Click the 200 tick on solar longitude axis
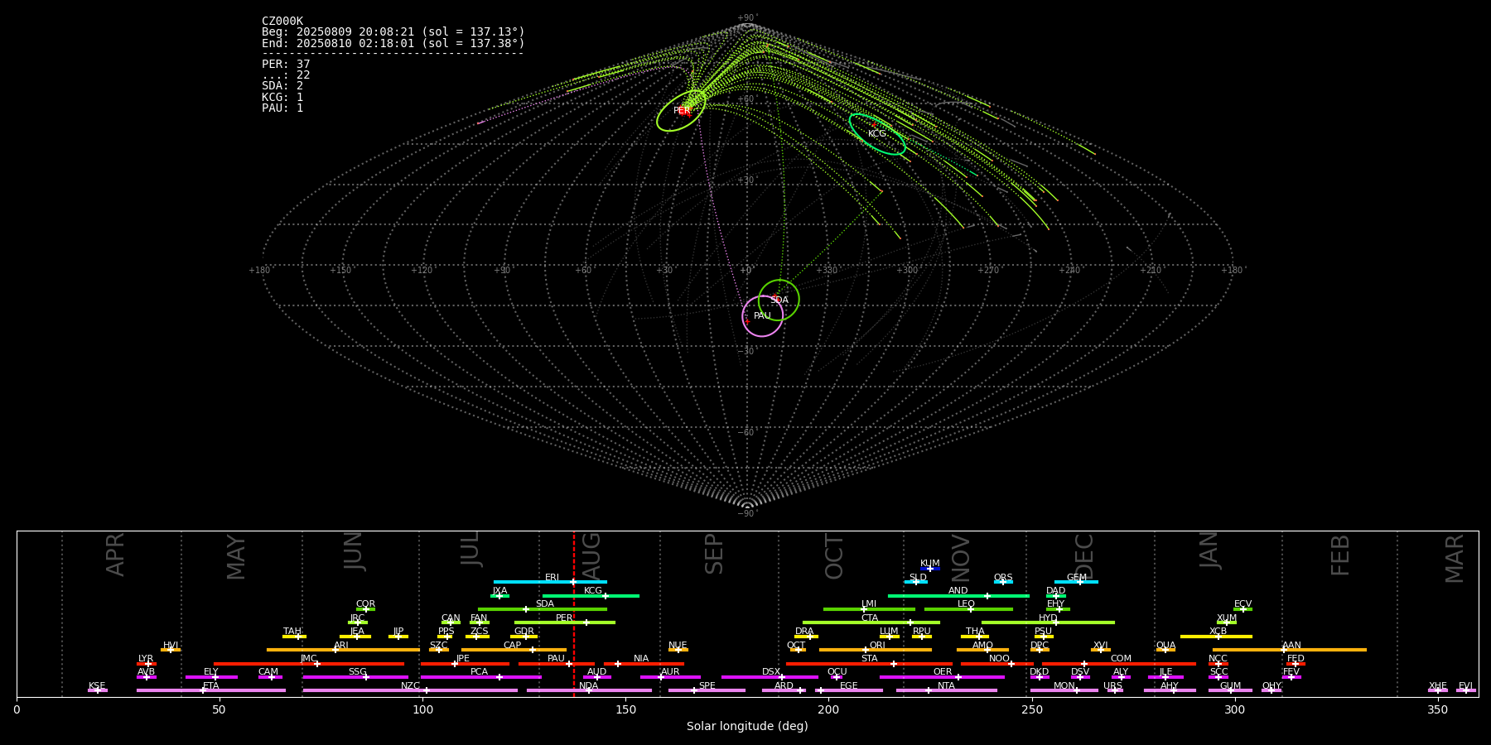1491x745 pixels. tap(828, 709)
